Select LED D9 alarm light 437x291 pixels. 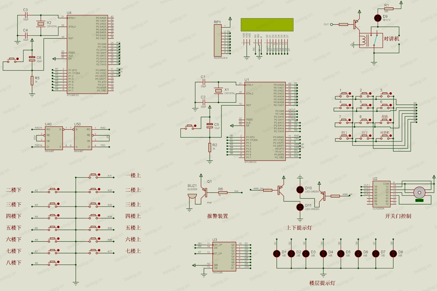378,18
